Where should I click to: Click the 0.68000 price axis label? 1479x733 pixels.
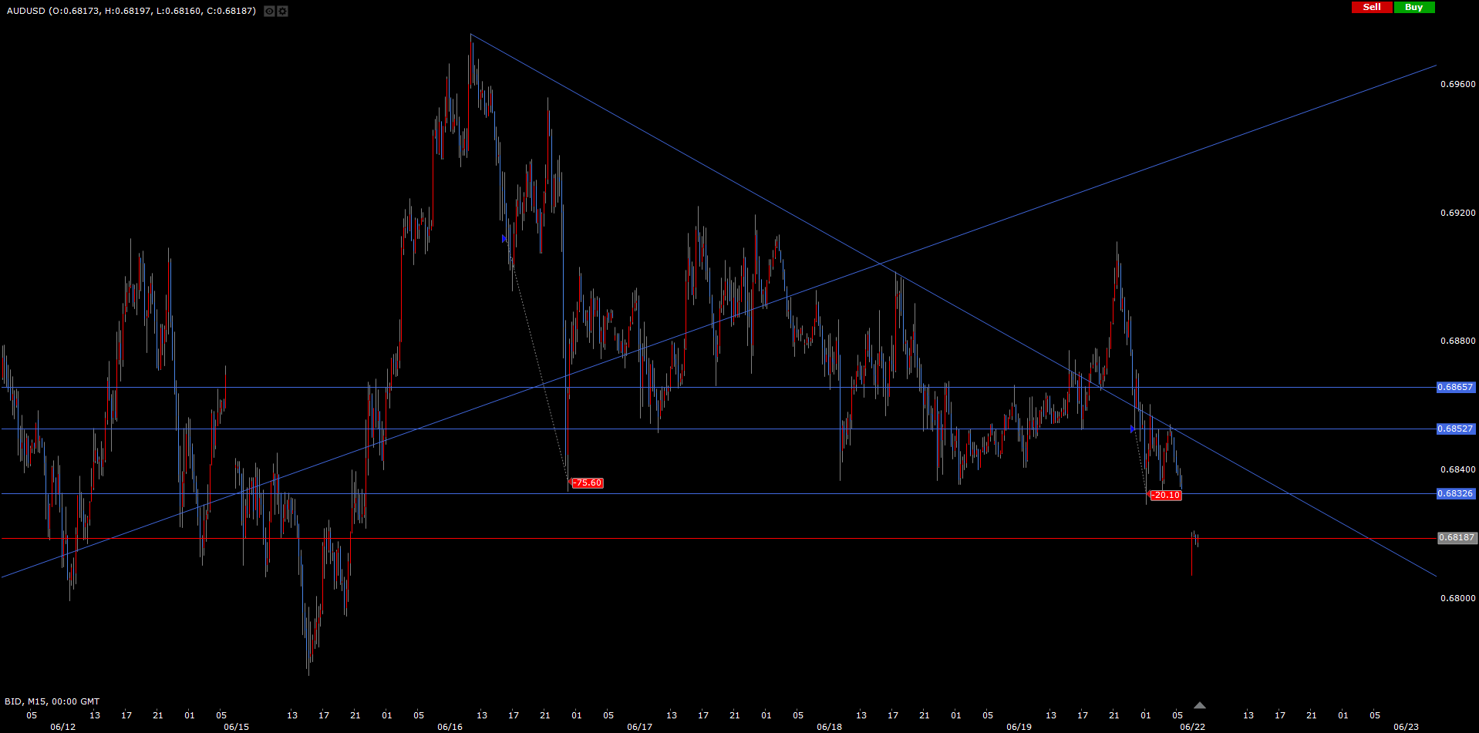(x=1457, y=598)
